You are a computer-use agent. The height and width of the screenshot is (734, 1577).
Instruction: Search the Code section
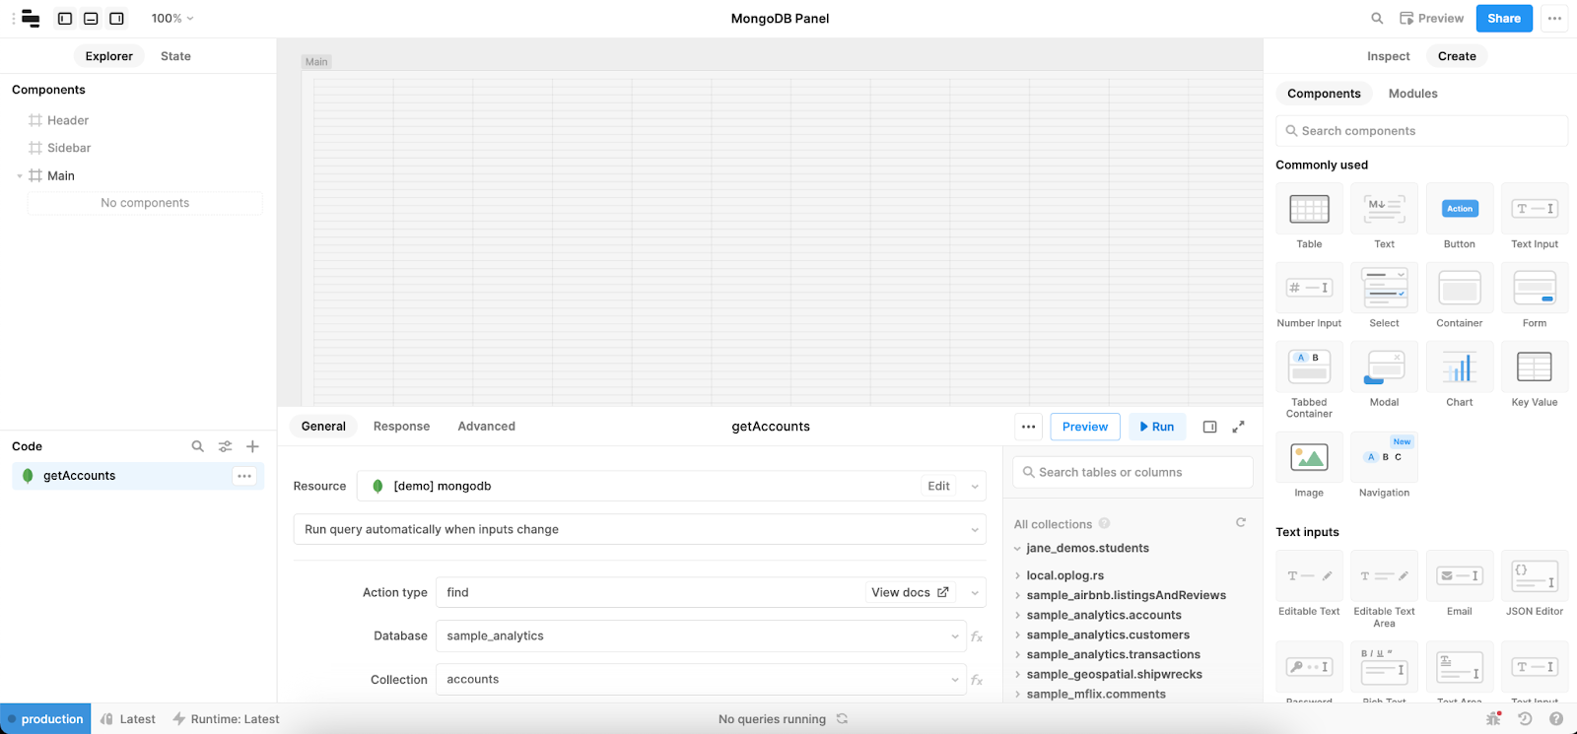coord(197,446)
